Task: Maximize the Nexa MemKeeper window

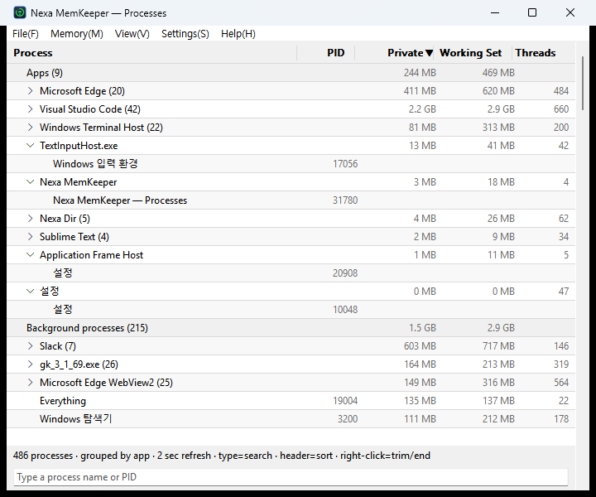Action: 532,13
